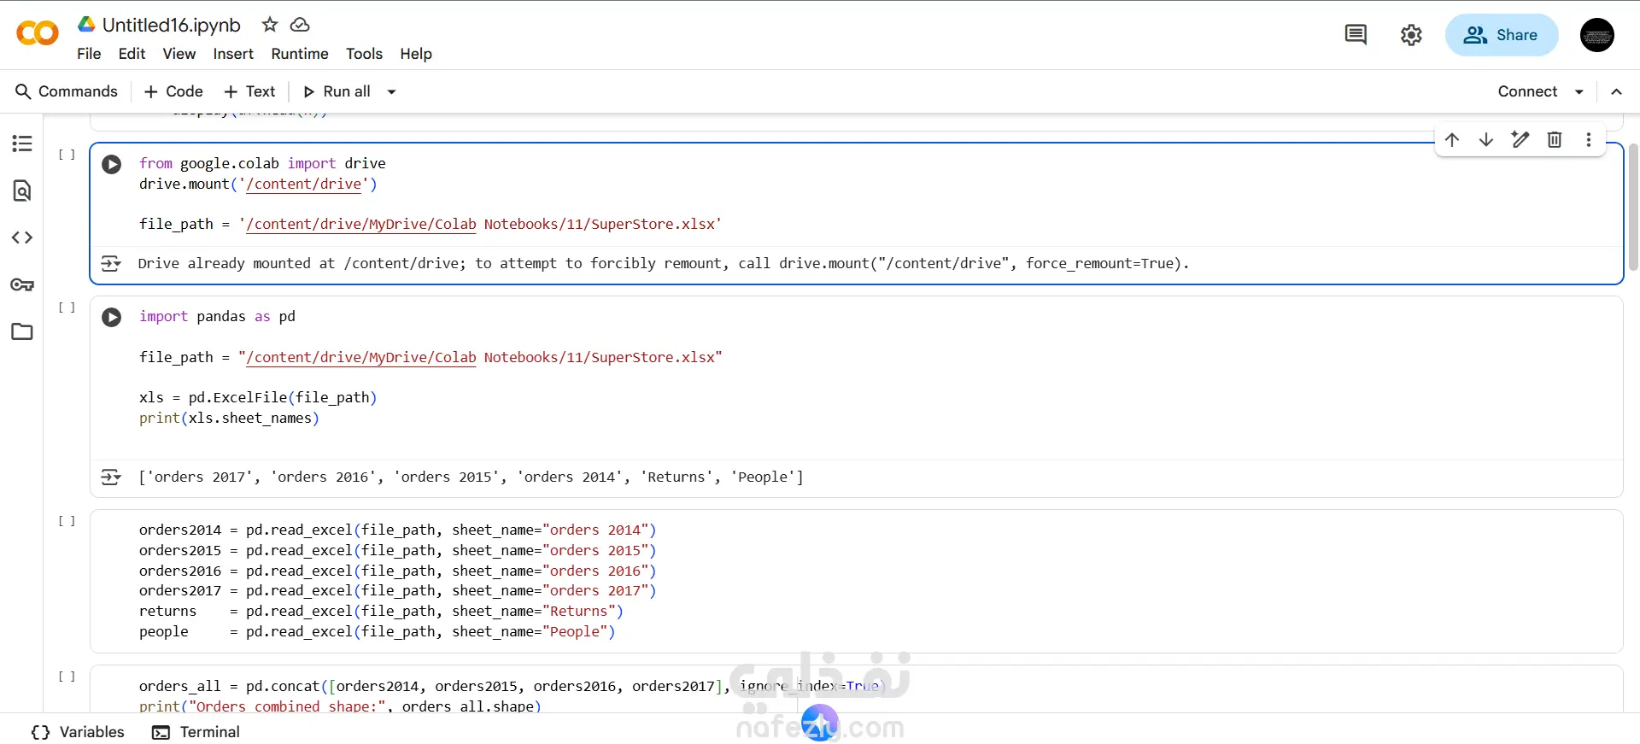Open the Files folder panel
The width and height of the screenshot is (1640, 744).
[22, 331]
